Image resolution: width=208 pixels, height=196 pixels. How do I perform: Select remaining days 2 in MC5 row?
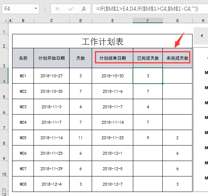177,138
